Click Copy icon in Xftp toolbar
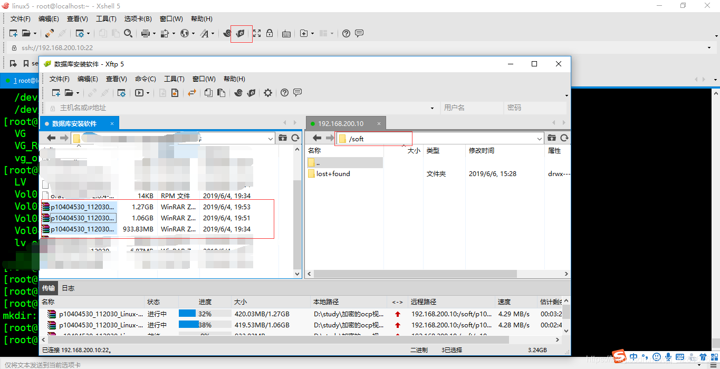The width and height of the screenshot is (720, 369). pos(208,93)
